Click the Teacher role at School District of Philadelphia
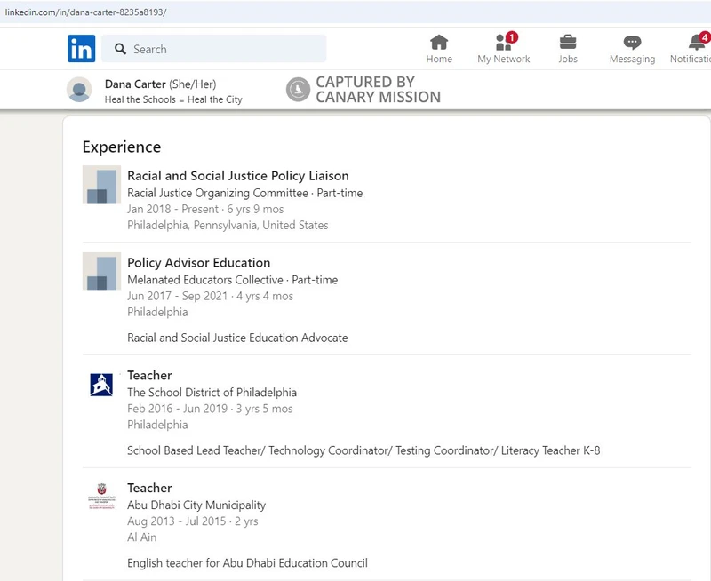711x581 pixels. (x=148, y=375)
